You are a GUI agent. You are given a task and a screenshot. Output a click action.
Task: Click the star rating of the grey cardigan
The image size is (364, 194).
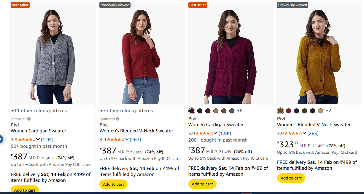[27, 140]
